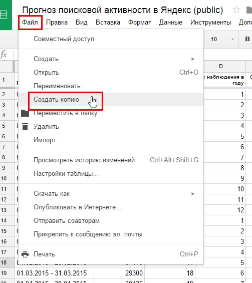Toggle bold formatting in the toolbar

click(x=247, y=39)
